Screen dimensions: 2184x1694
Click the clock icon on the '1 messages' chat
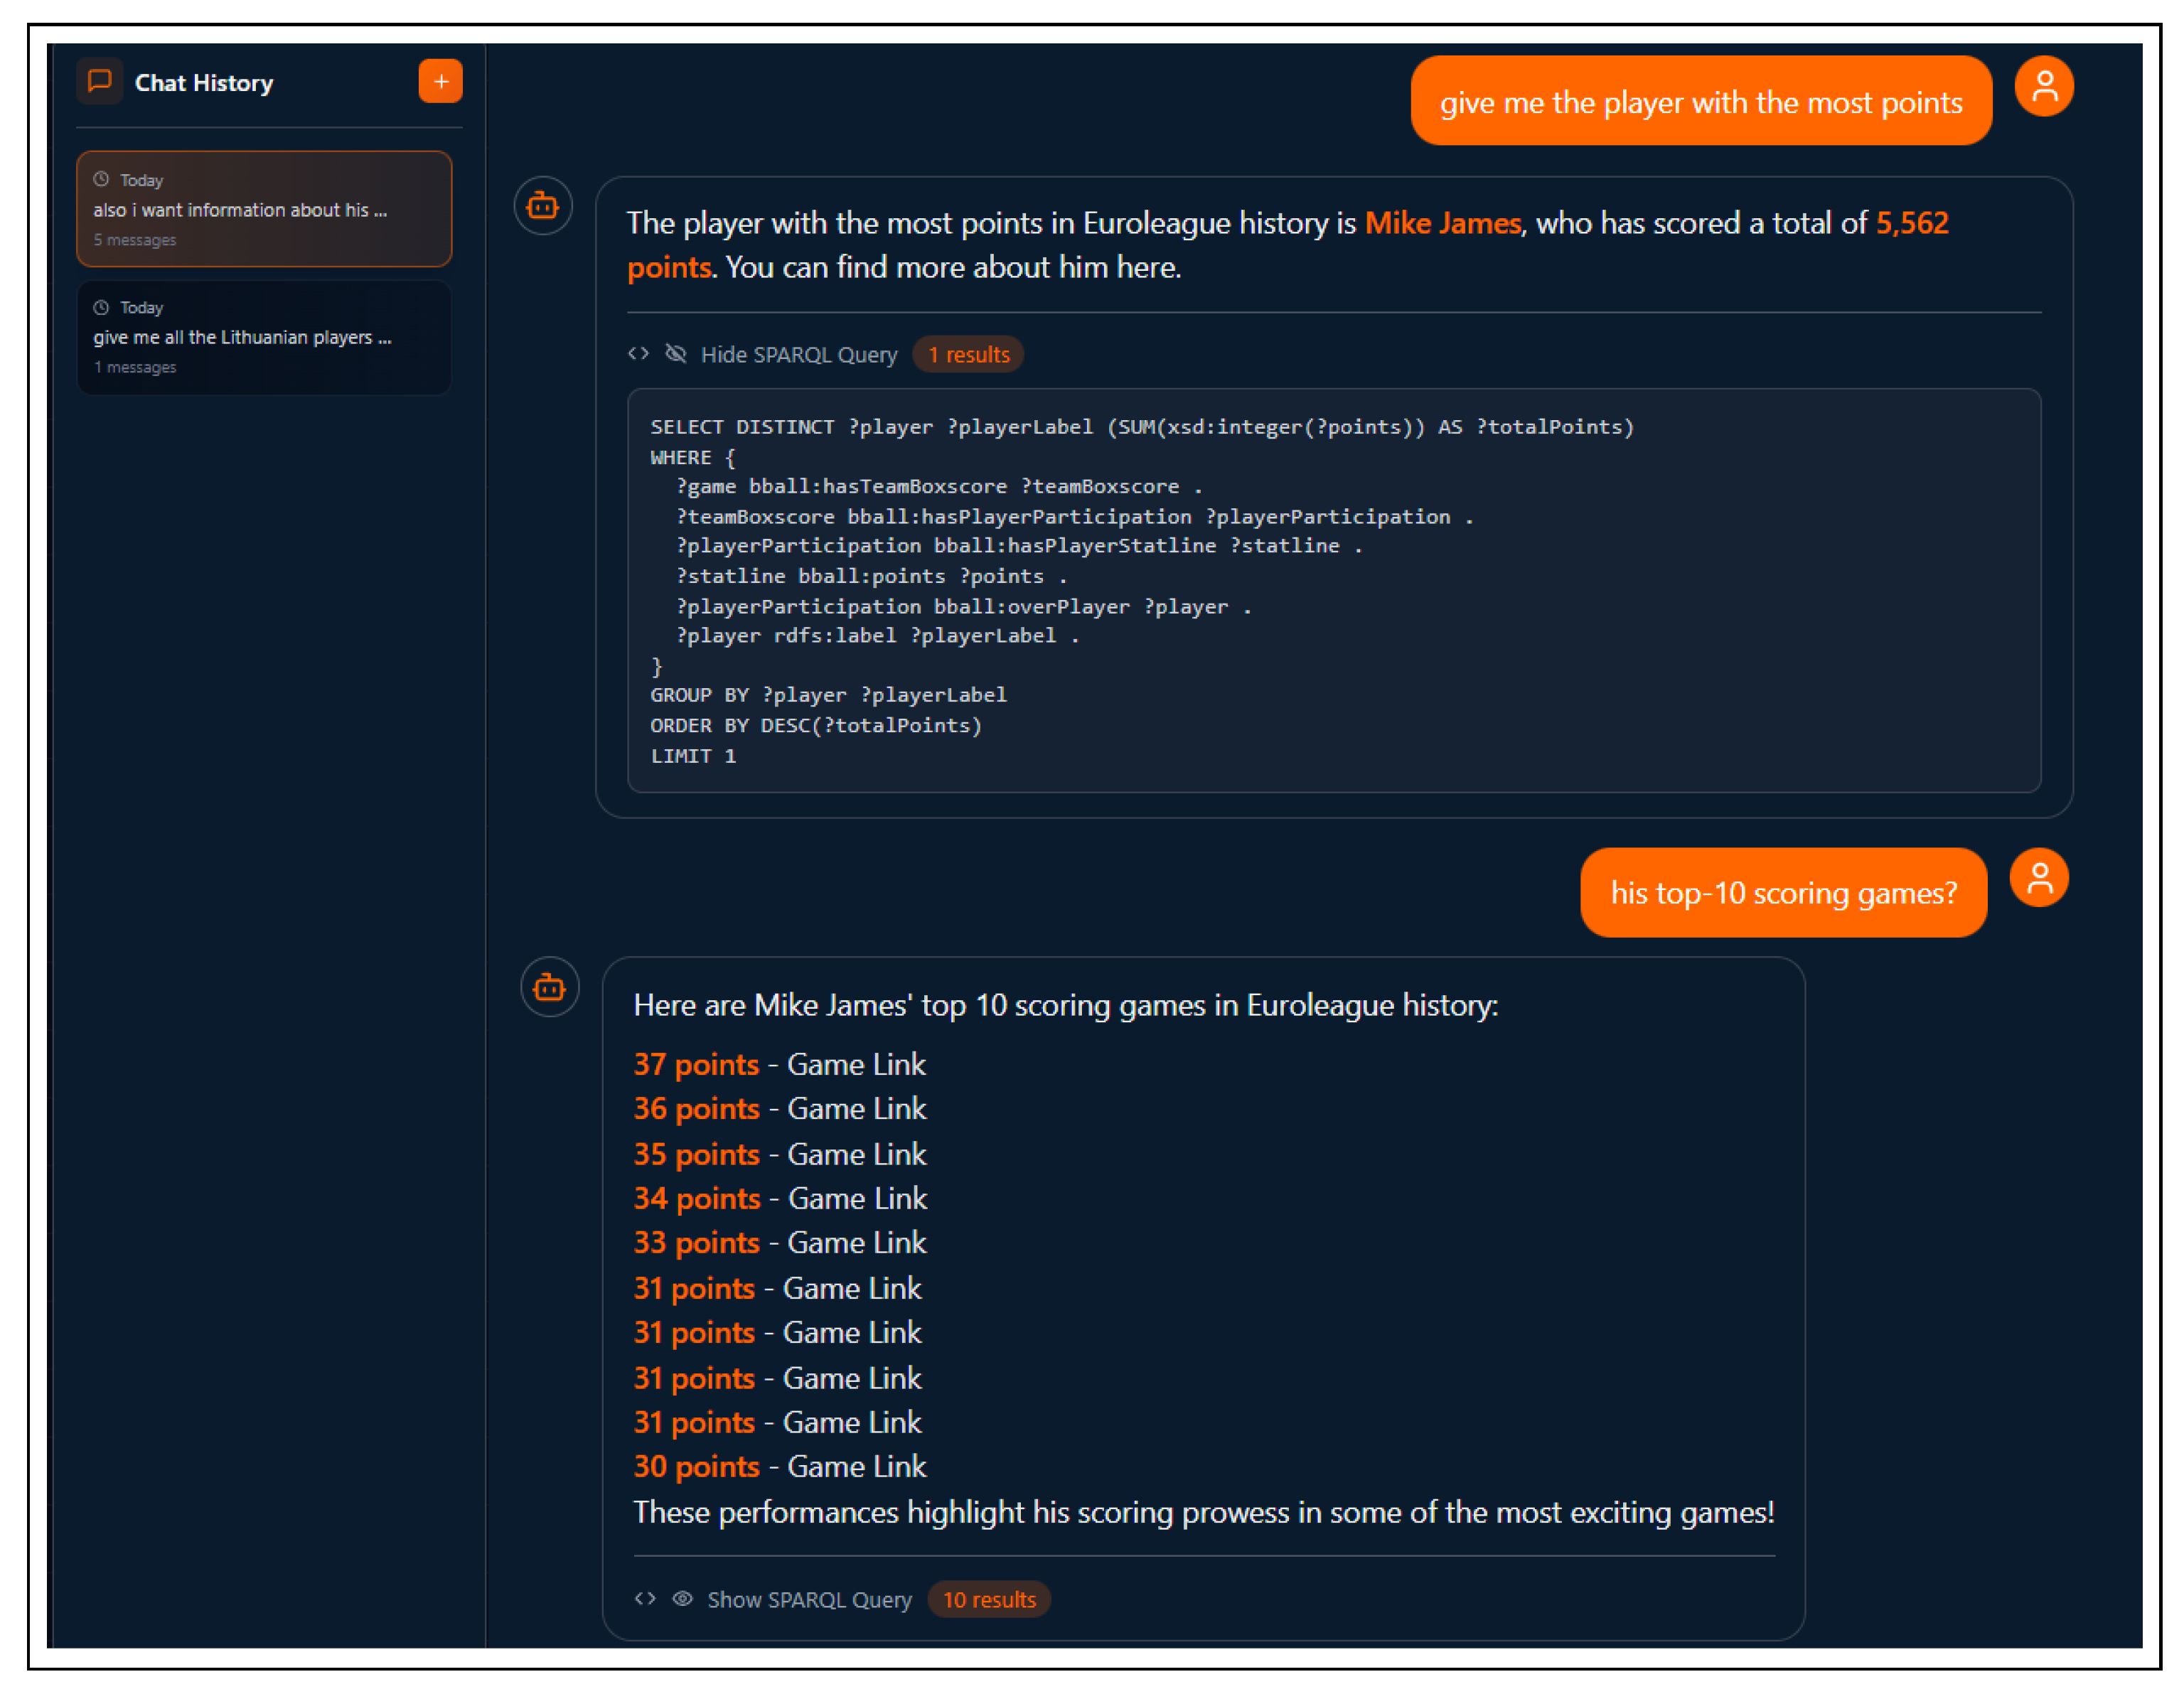[101, 307]
